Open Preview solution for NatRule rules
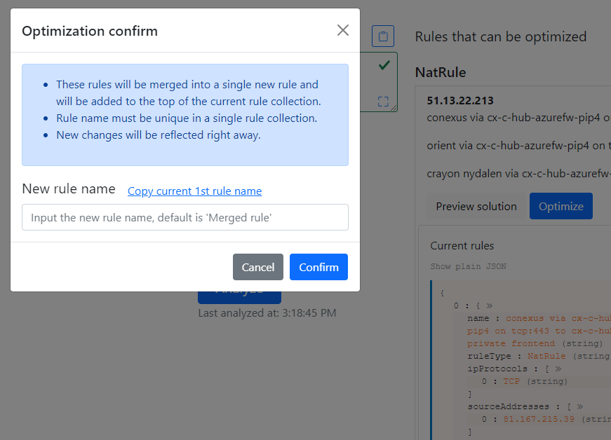 coord(476,205)
